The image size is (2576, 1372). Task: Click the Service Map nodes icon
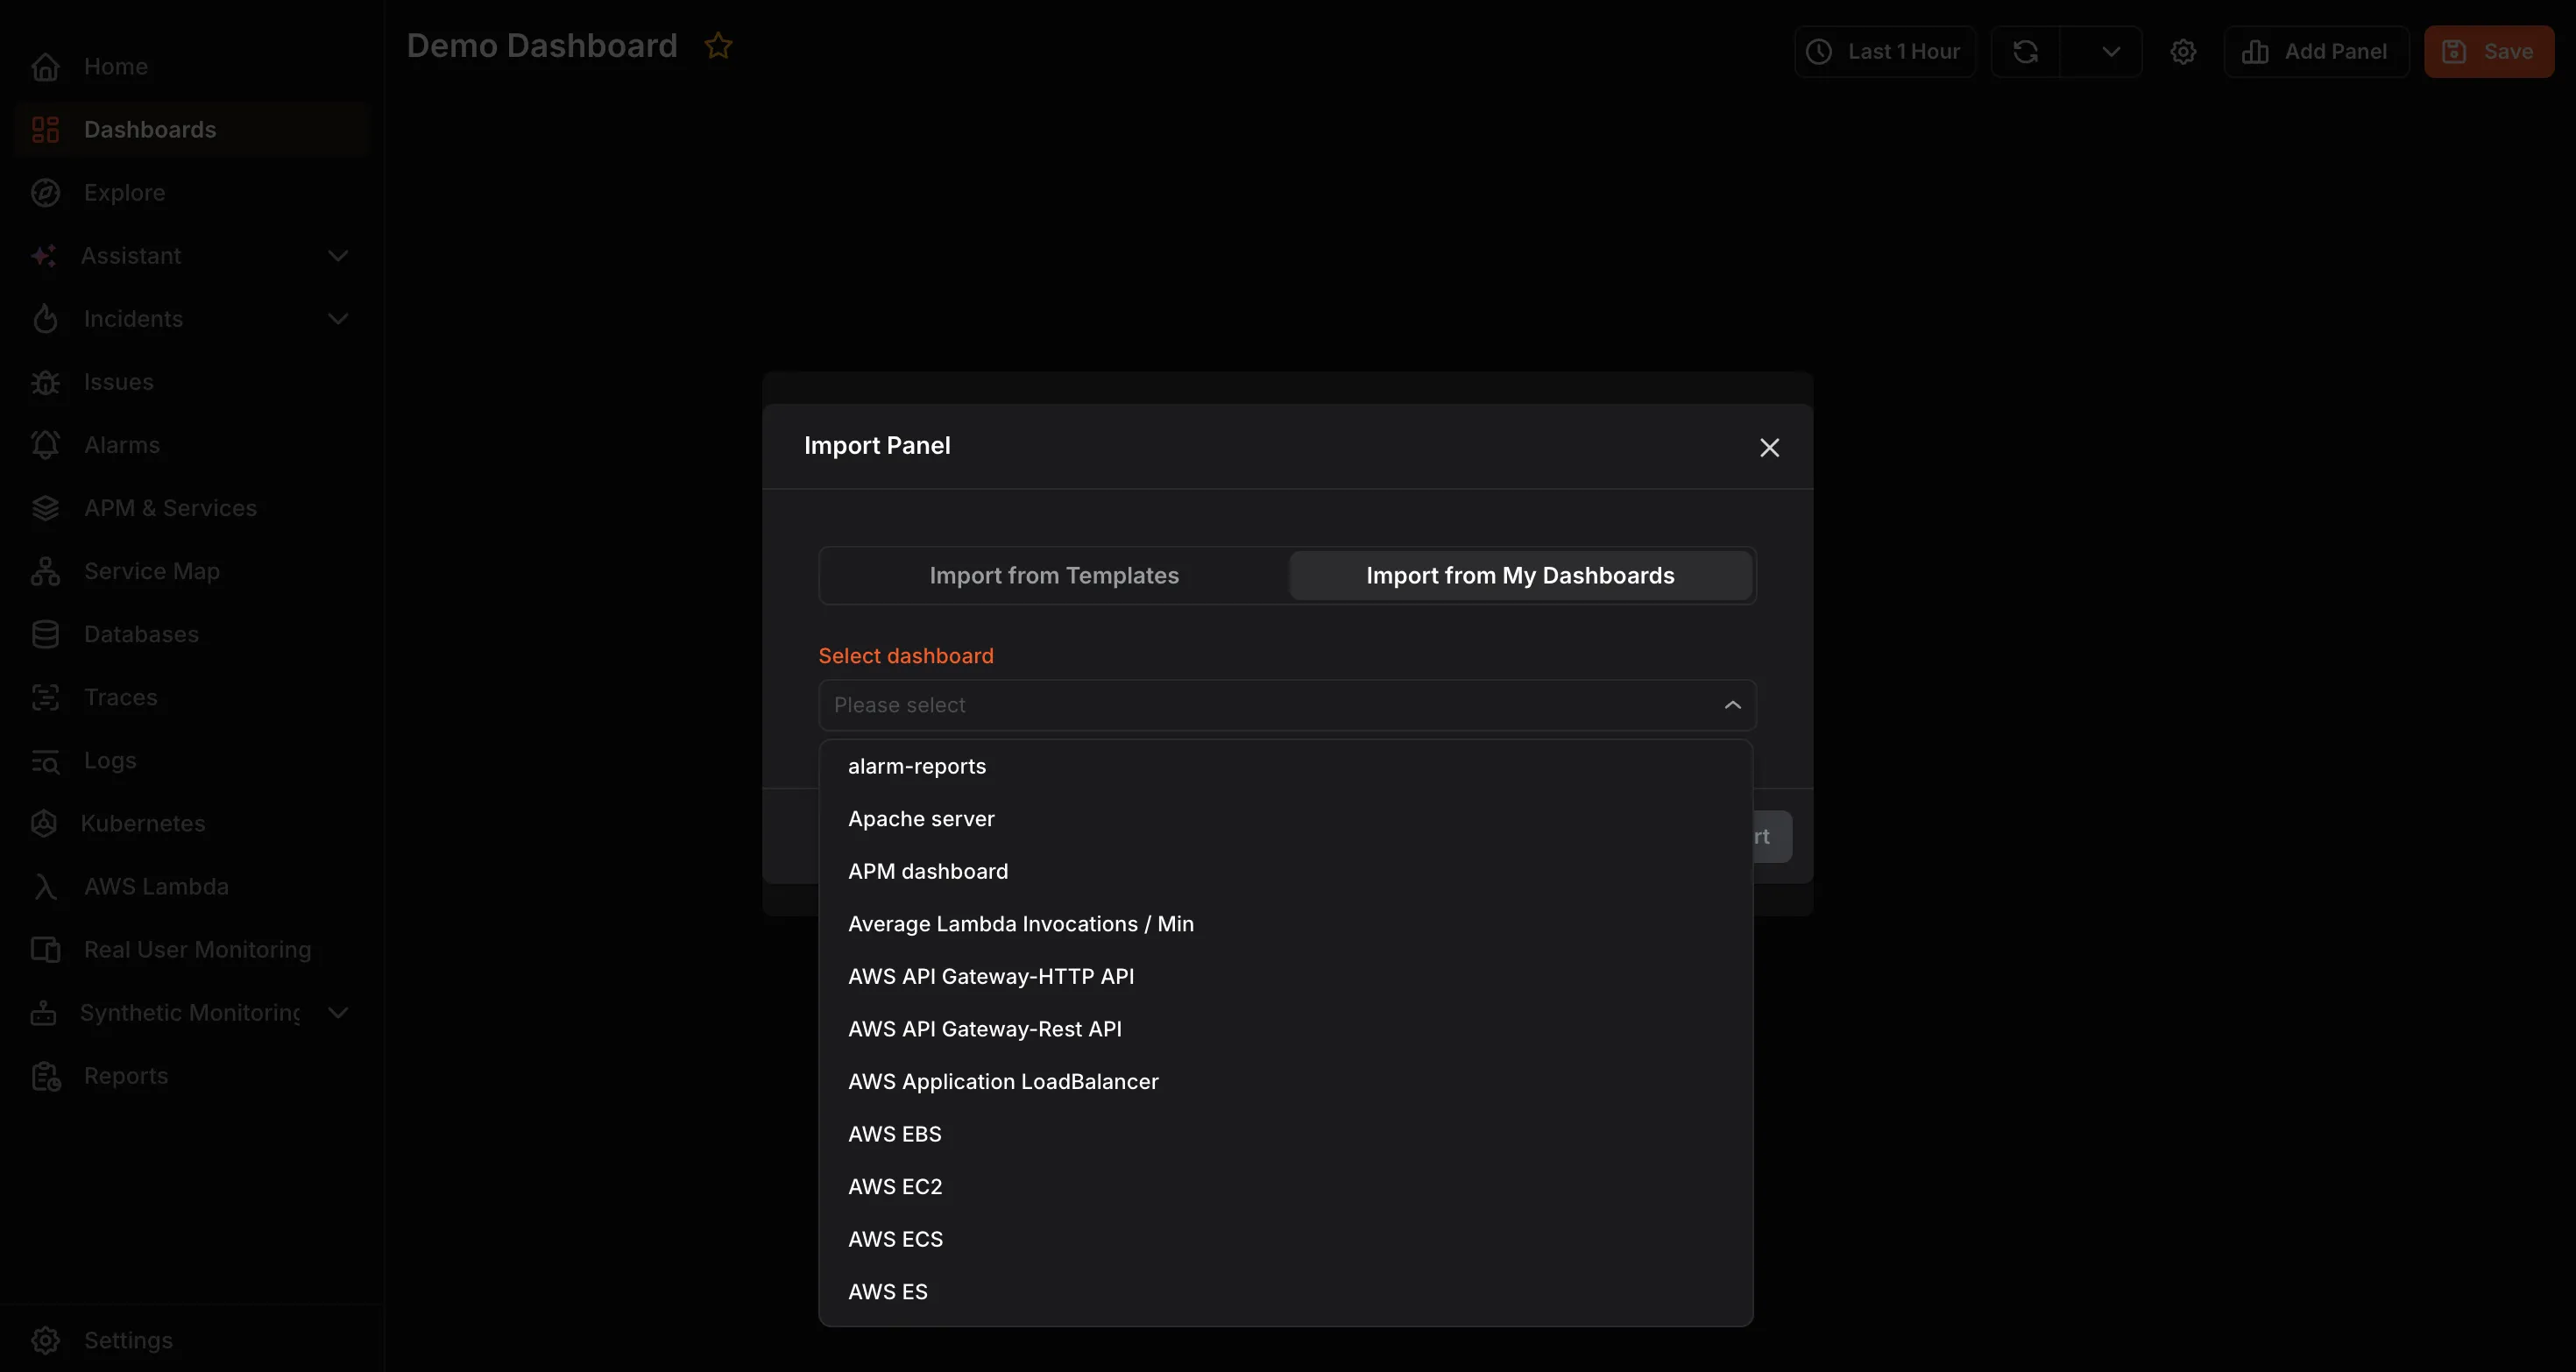45,571
